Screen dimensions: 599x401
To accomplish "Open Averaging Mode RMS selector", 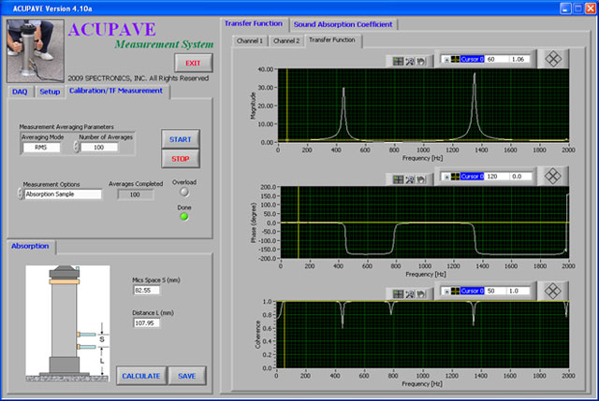I will [x=41, y=148].
